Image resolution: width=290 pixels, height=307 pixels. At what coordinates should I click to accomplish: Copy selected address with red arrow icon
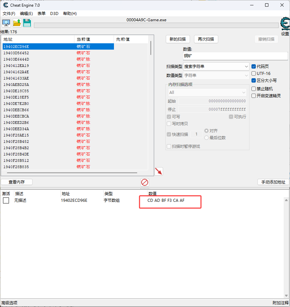(x=159, y=171)
